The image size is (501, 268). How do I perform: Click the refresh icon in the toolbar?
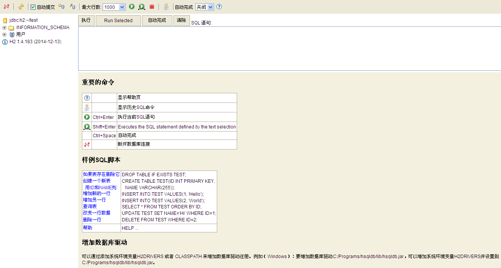(21, 7)
